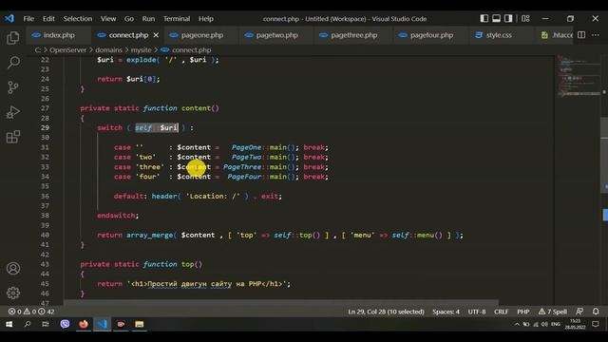Image resolution: width=608 pixels, height=342 pixels.
Task: Open Windows taskbar search
Action: [x=28, y=324]
